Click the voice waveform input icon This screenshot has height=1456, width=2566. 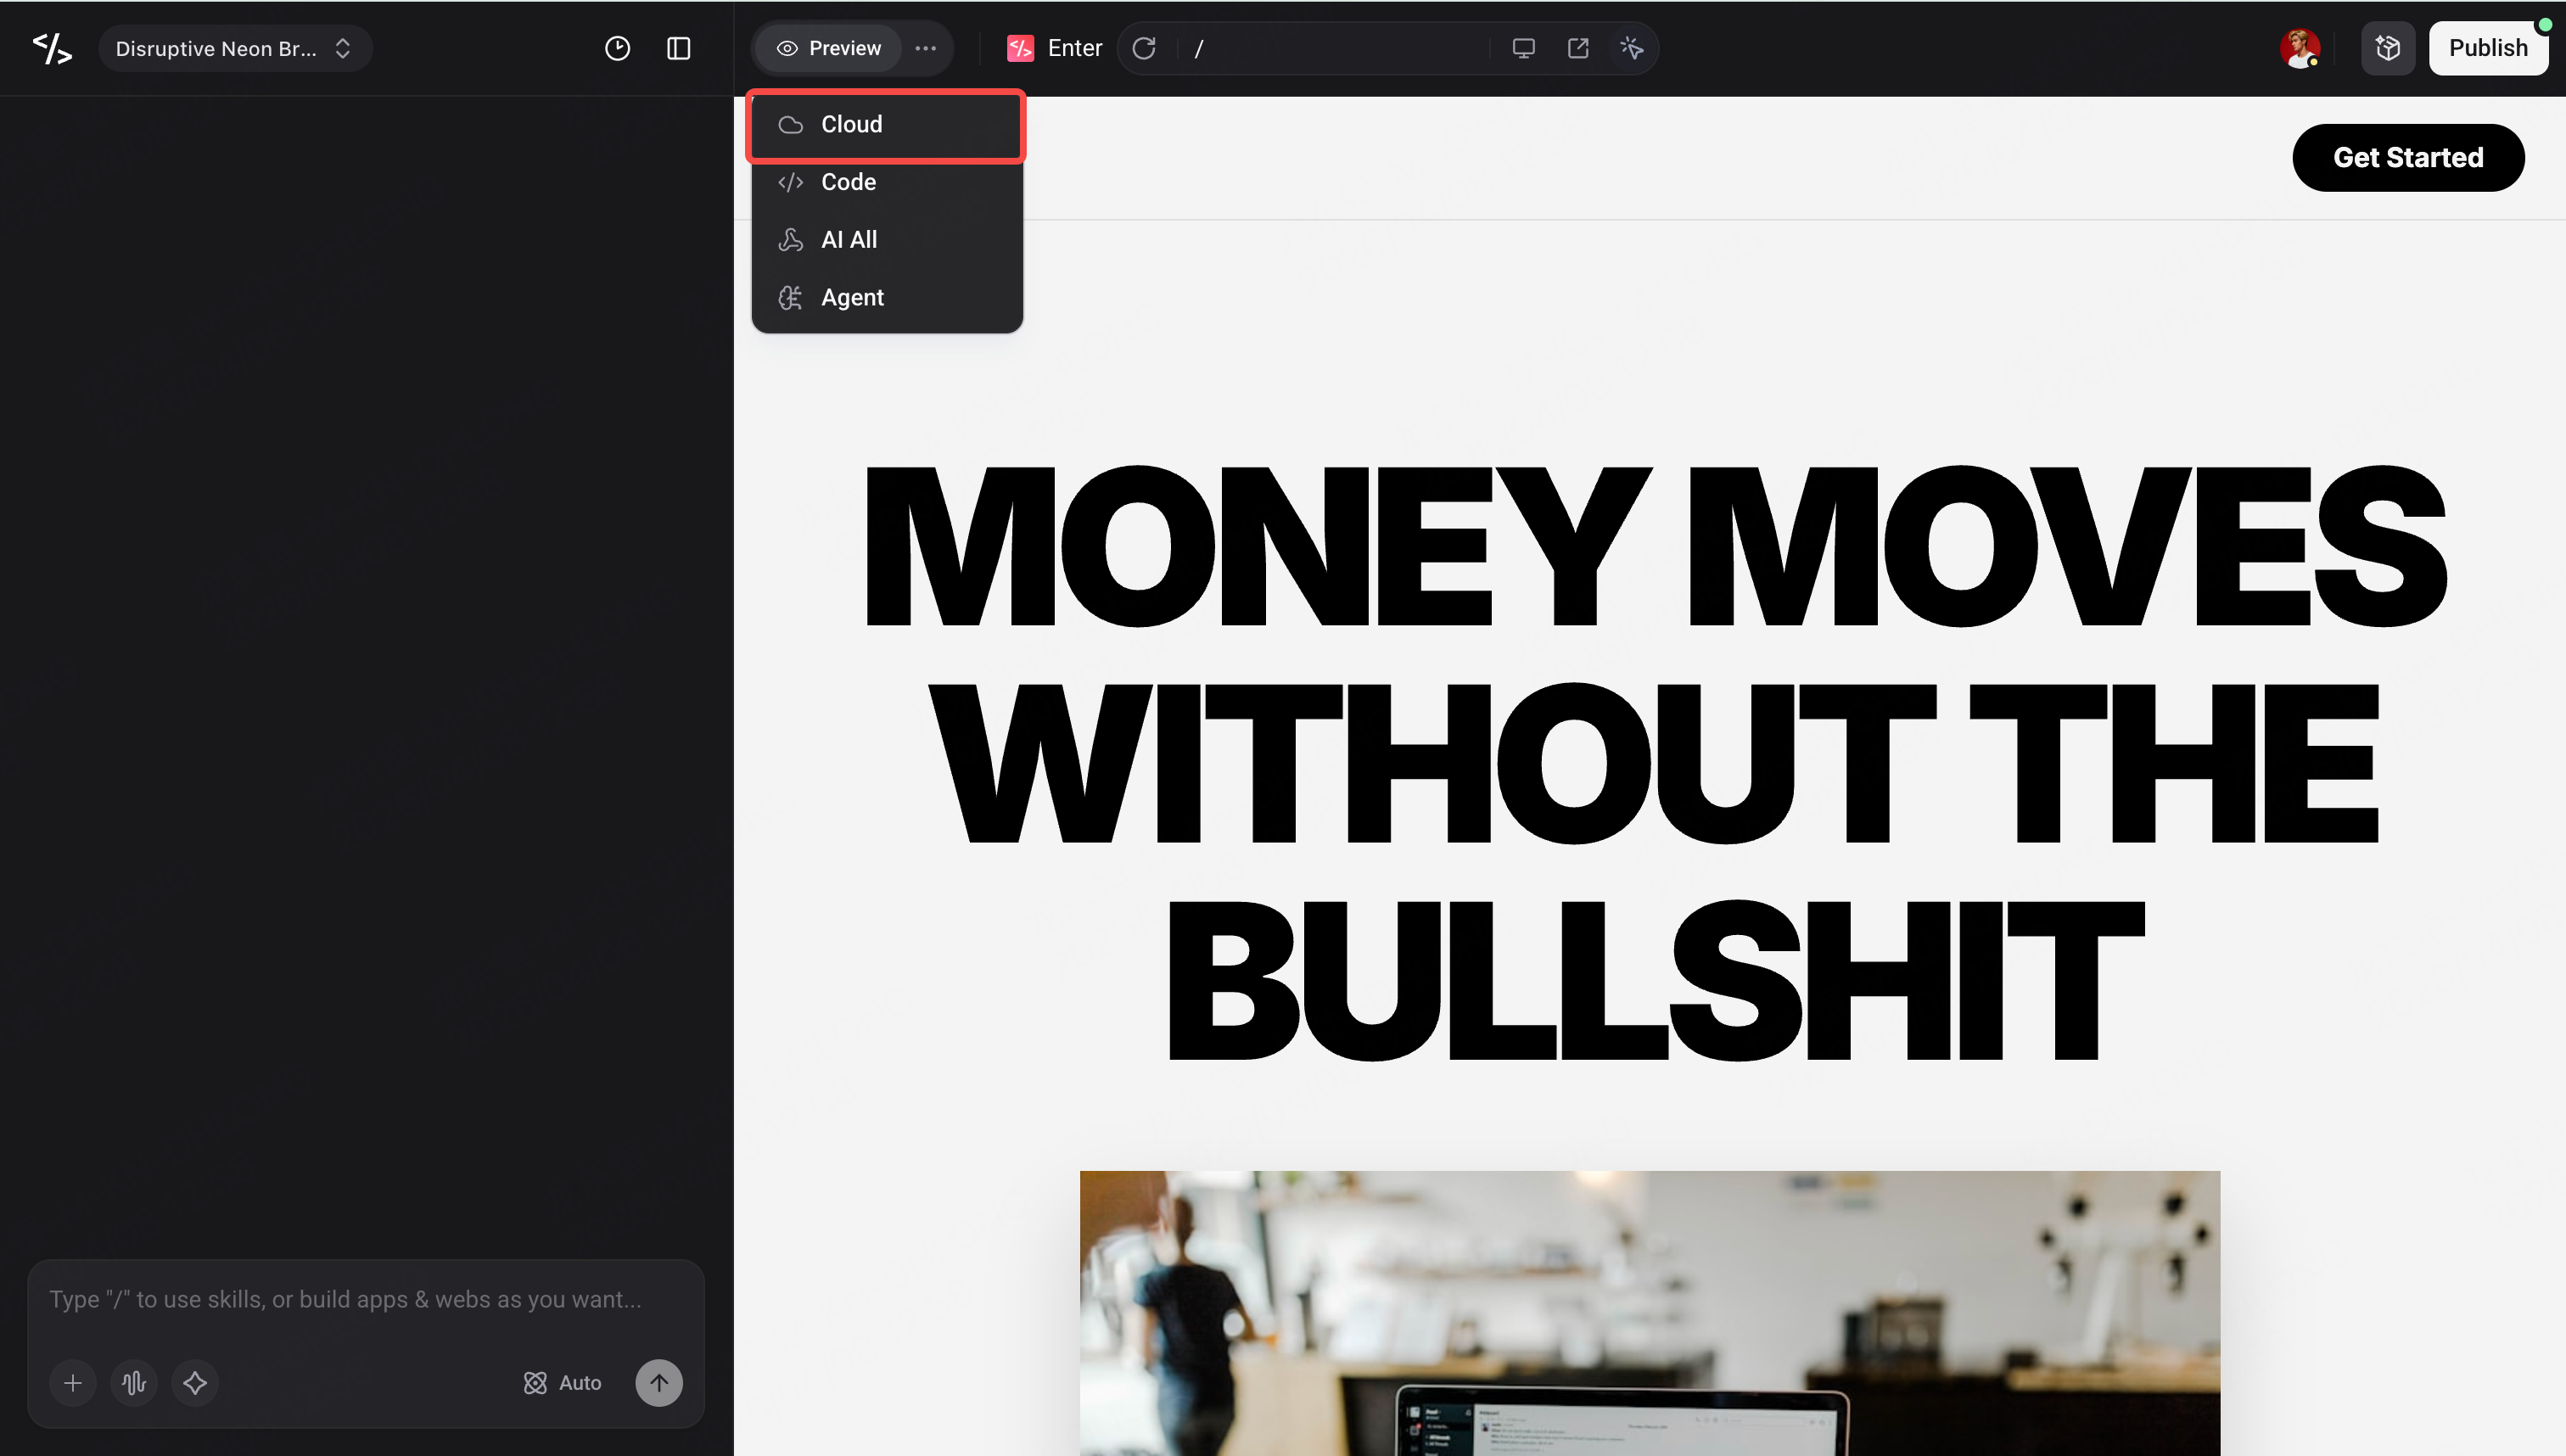point(134,1383)
